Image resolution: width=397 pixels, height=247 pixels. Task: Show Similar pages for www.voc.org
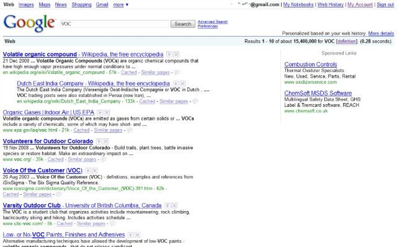pyautogui.click(x=82, y=159)
